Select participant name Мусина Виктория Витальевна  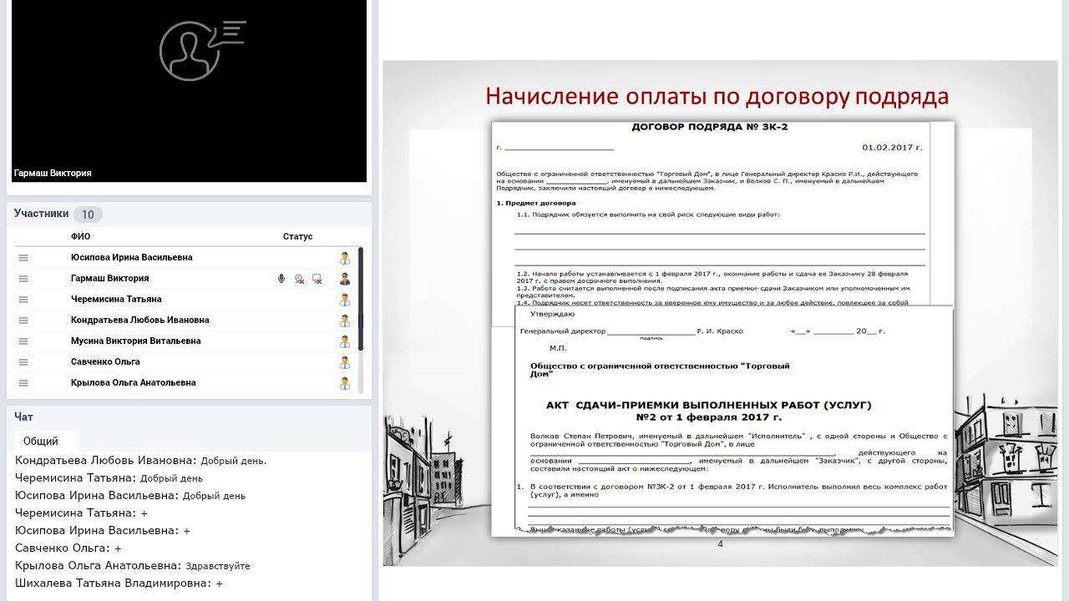pos(135,341)
